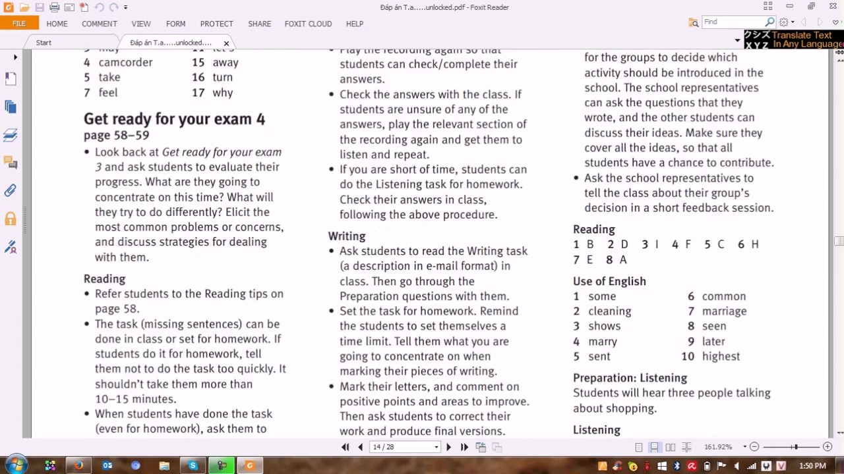844x474 pixels.
Task: Switch to the FORM ribbon tab
Action: click(175, 24)
